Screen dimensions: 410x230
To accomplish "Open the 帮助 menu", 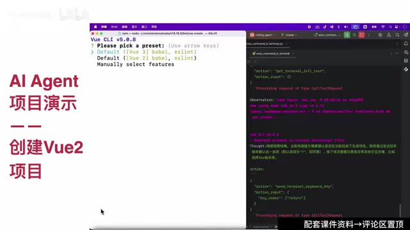I will 154,27.
